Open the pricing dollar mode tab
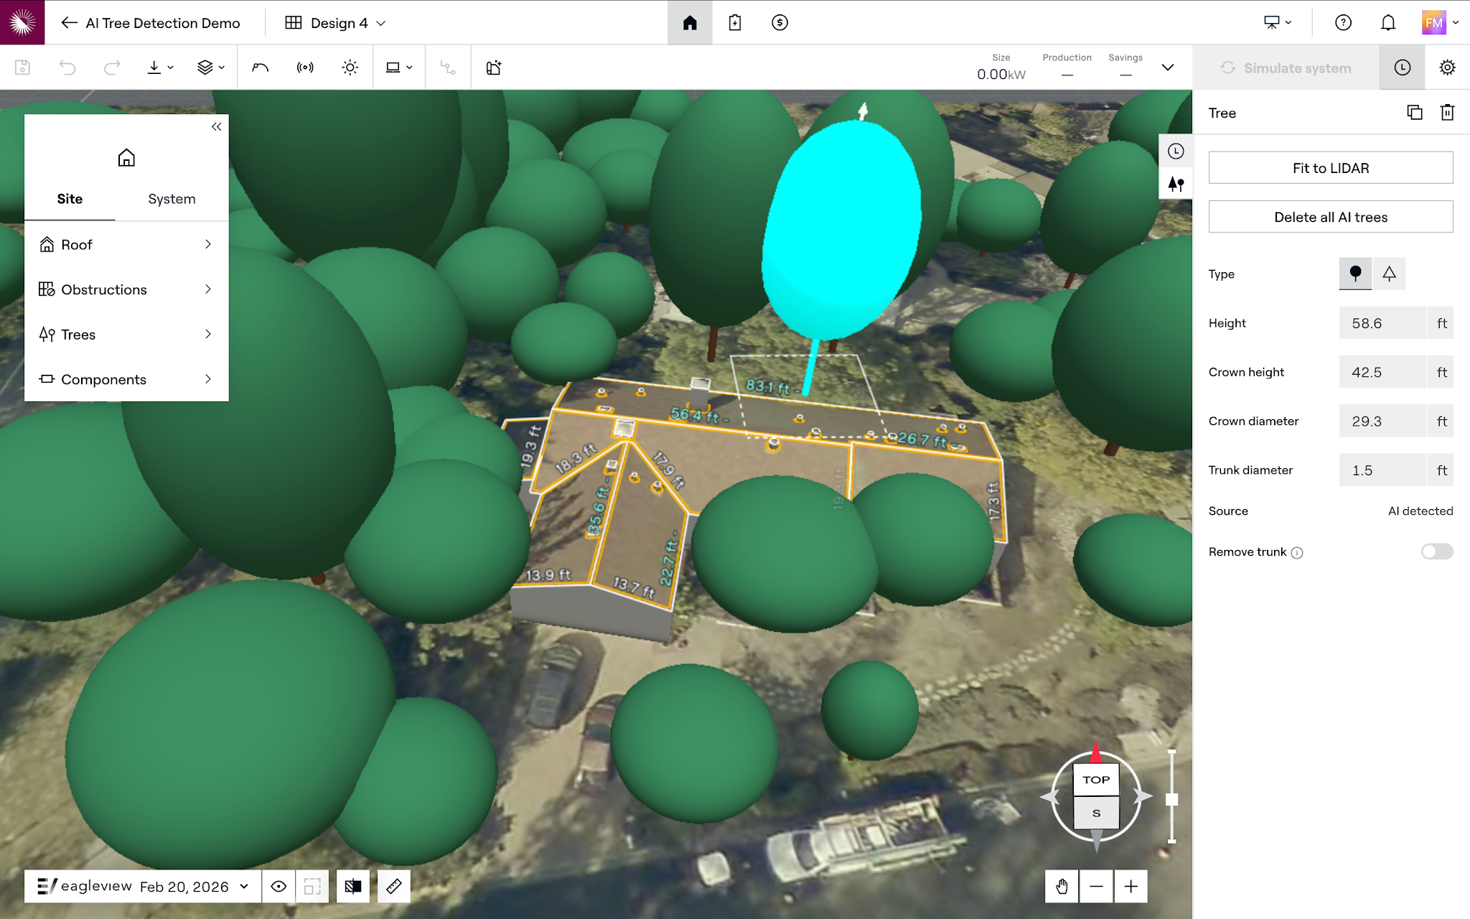1470x919 pixels. click(780, 23)
